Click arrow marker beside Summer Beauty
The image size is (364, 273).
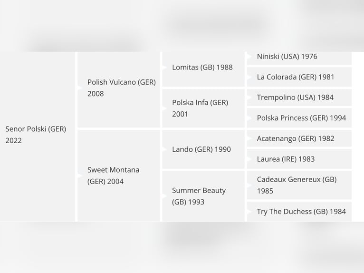pyautogui.click(x=164, y=196)
